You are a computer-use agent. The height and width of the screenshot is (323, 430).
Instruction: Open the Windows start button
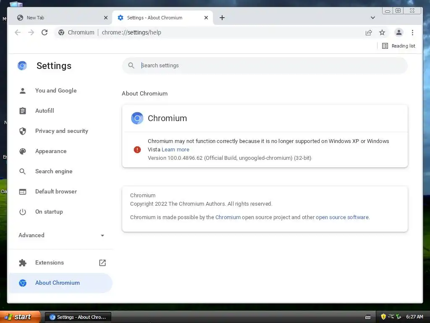tap(20, 317)
